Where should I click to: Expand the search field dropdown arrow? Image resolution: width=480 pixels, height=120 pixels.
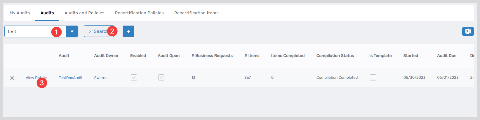coord(72,31)
